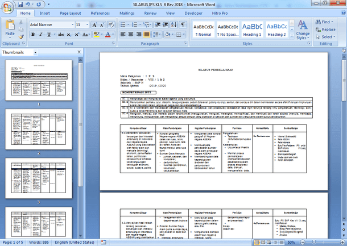Switch to the References tab
Image resolution: width=347 pixels, height=246 pixels.
tap(100, 13)
